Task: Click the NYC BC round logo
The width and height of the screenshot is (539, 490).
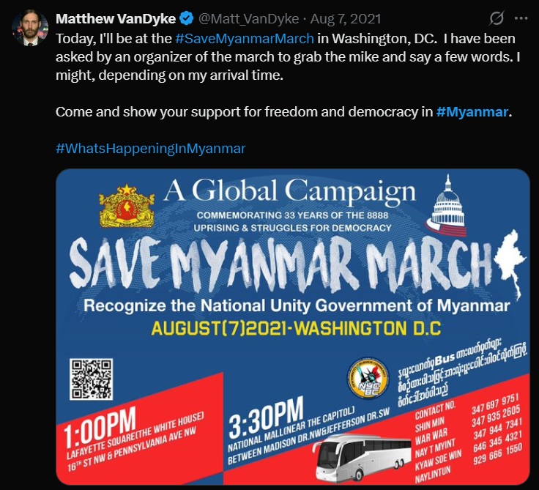Action: [368, 378]
